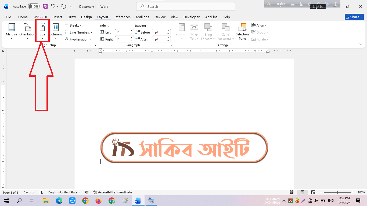
Task: Click the zoom slider handle
Action: click(x=337, y=192)
